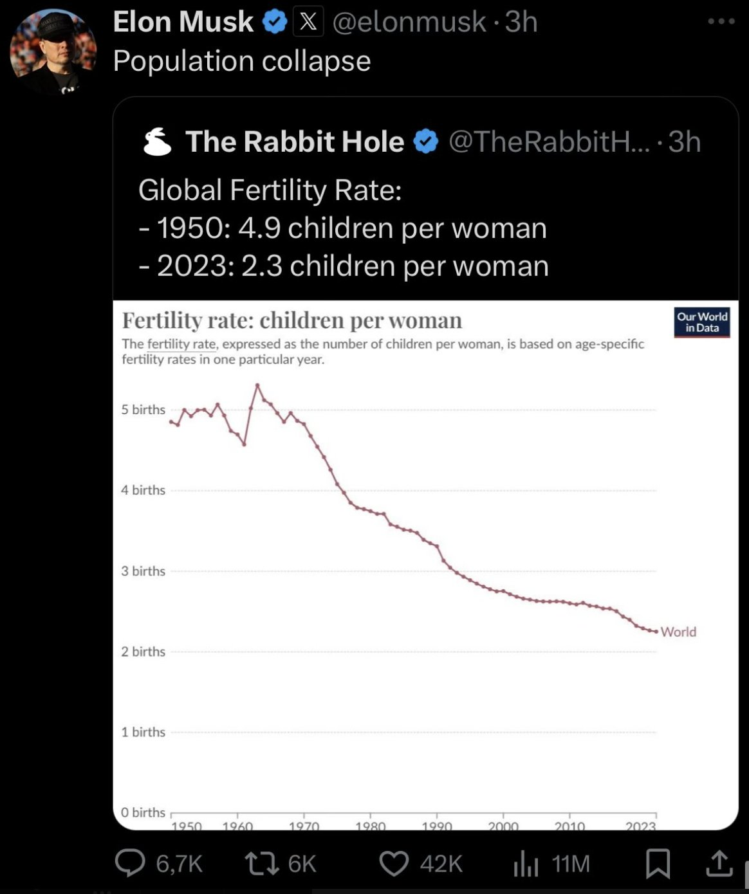Screen dimensions: 749x894
Task: Click the Elon Musk display name
Action: pyautogui.click(x=183, y=23)
